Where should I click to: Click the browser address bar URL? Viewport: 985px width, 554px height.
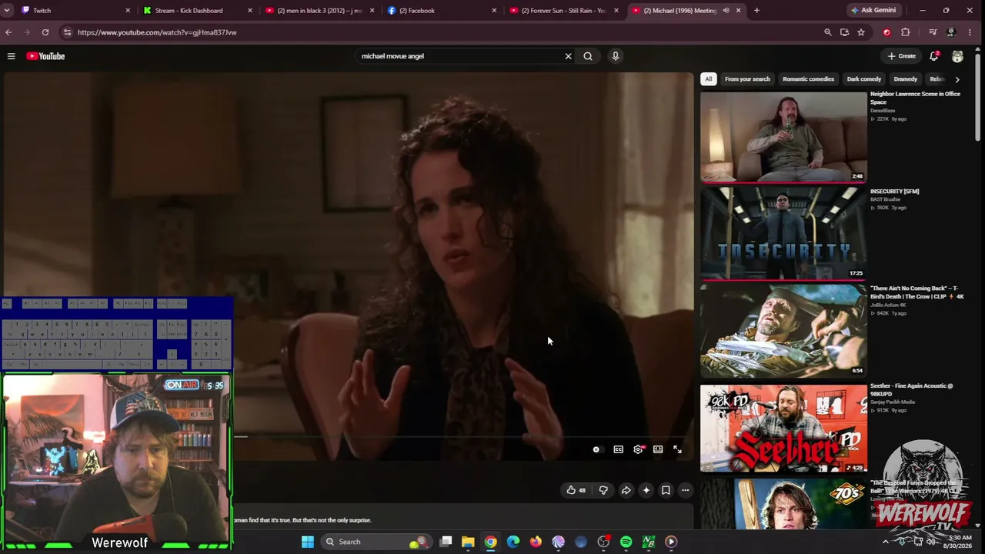click(x=157, y=32)
